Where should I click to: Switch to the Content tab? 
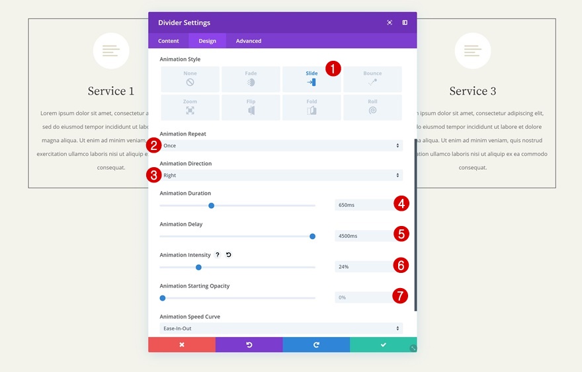click(169, 41)
